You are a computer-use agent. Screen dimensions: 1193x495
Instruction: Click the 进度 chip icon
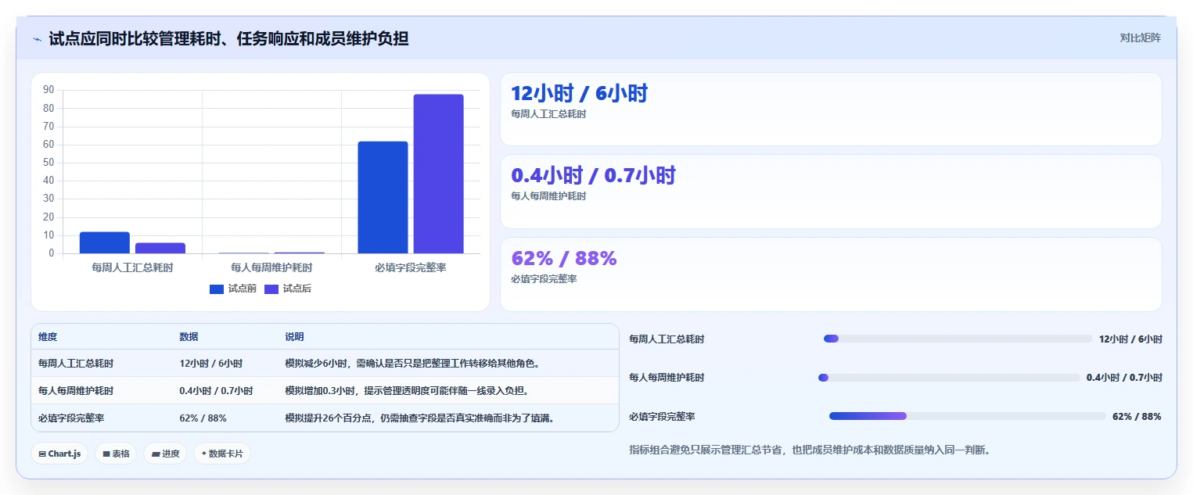tap(156, 454)
